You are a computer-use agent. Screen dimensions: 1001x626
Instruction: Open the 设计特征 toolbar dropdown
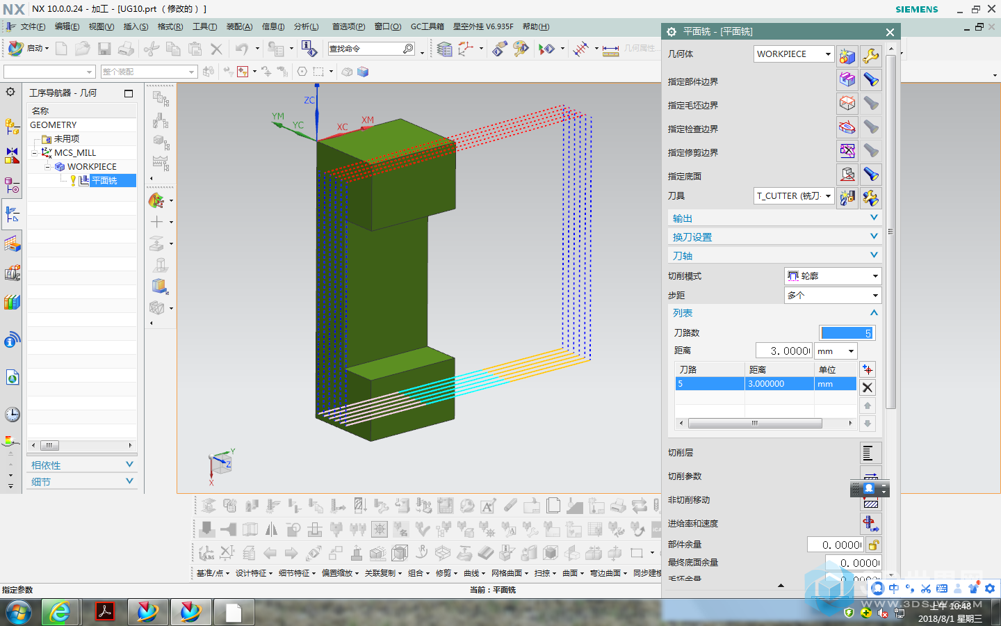point(254,573)
